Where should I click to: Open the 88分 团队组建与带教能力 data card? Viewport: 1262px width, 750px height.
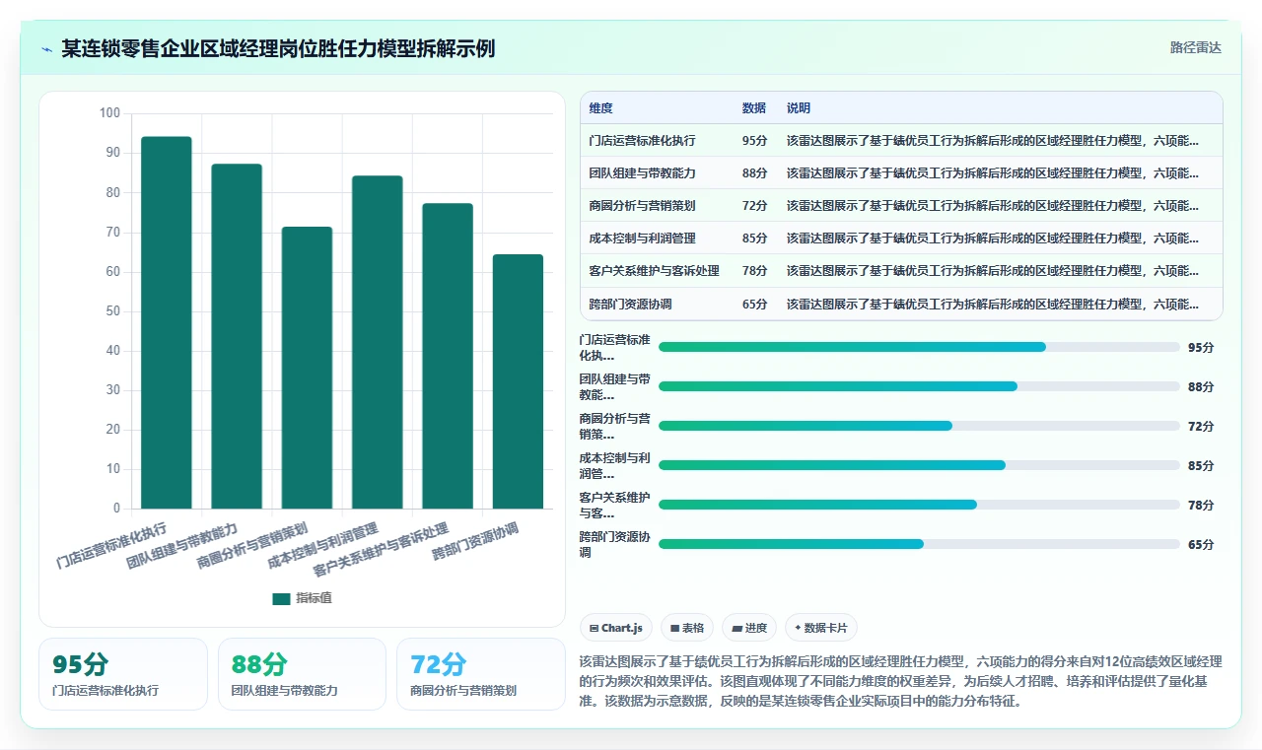pos(302,674)
